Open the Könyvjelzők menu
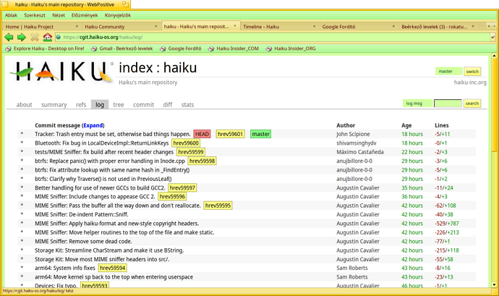Viewport: 499px width, 296px height. tap(118, 15)
